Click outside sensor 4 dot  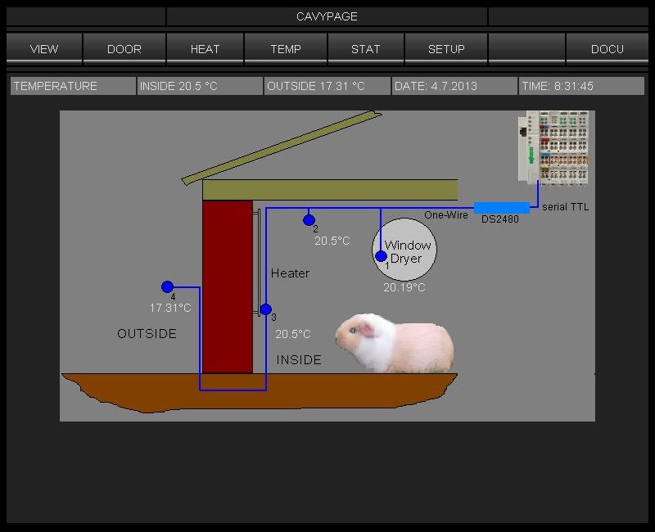[x=168, y=286]
